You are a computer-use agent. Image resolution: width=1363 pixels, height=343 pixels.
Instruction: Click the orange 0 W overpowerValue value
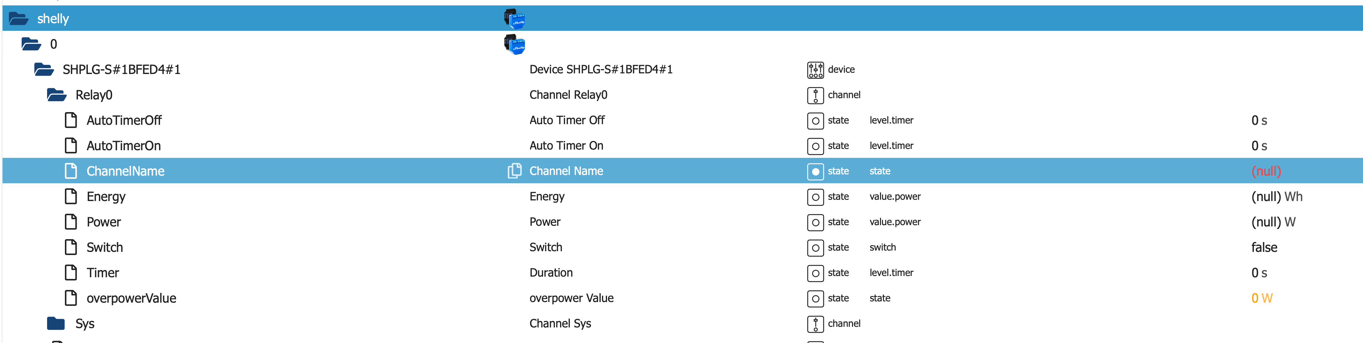coord(1262,298)
